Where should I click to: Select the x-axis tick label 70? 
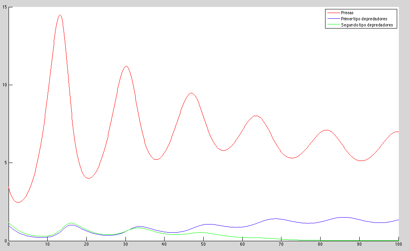pos(281,244)
